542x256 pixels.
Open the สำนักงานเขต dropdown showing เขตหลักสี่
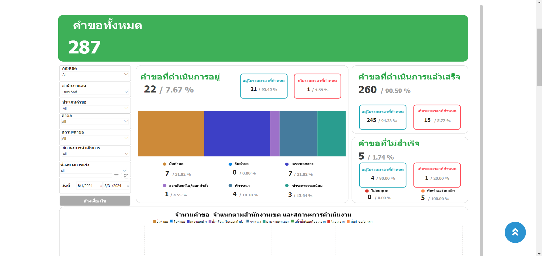[x=126, y=92]
